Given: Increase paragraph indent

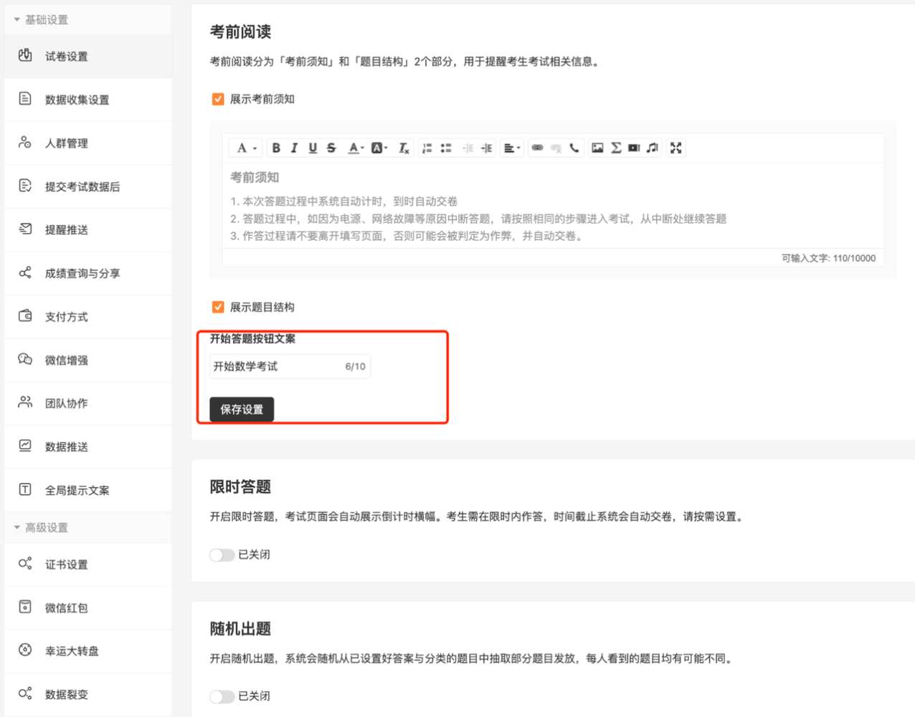Looking at the screenshot, I should coord(487,148).
